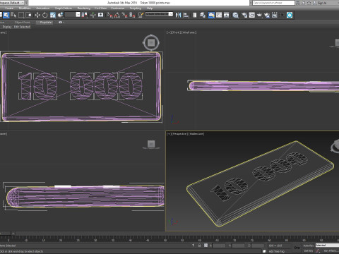Screen dimensions: 339x254
Task: Click Render in the Cloud icon
Action: click(267, 16)
